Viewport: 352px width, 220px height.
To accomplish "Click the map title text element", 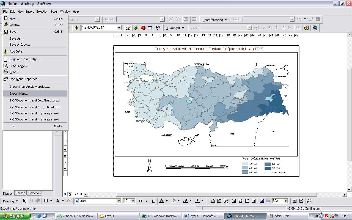I will [x=209, y=49].
